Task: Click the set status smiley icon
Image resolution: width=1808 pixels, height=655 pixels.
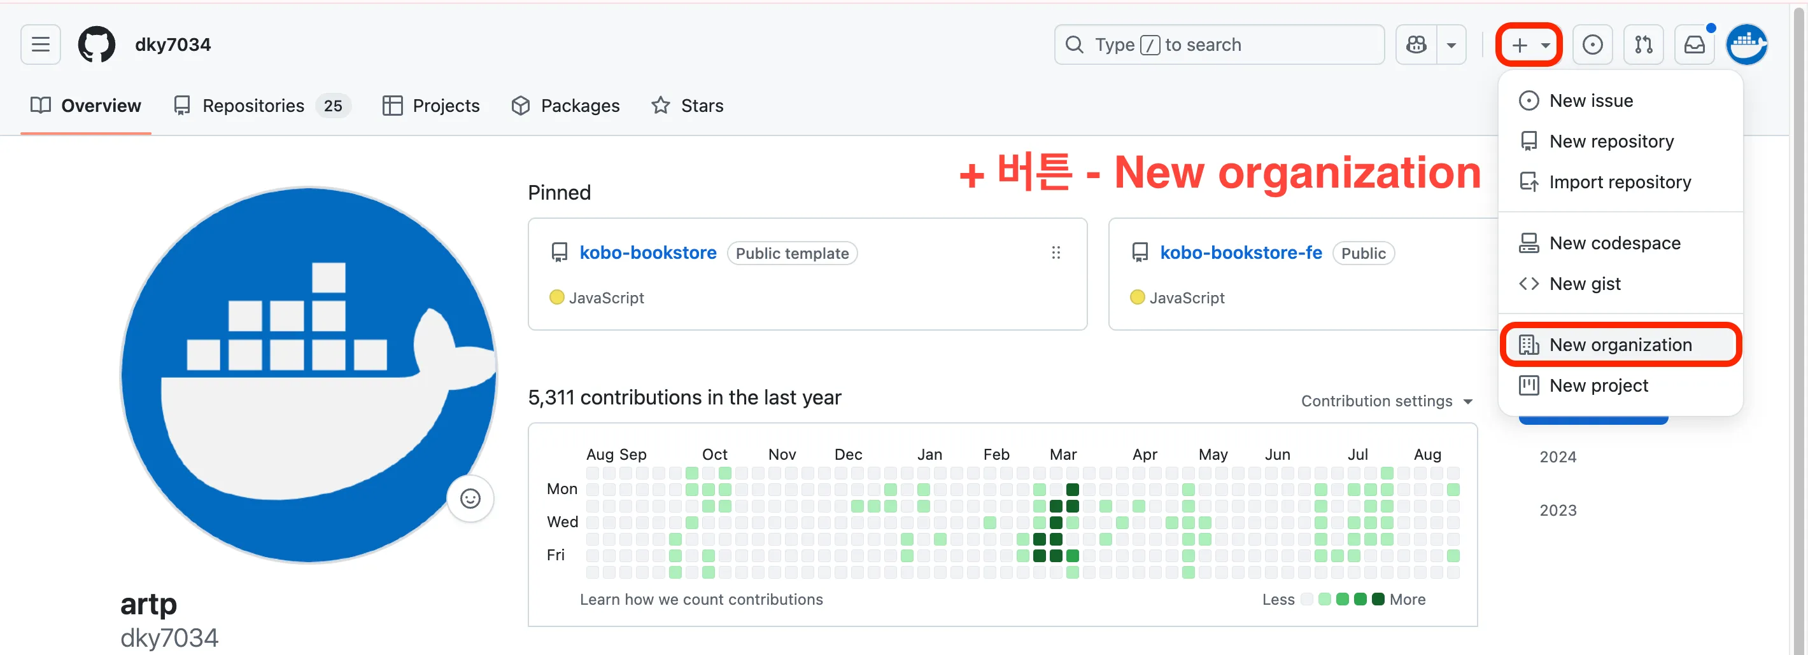Action: click(x=470, y=499)
